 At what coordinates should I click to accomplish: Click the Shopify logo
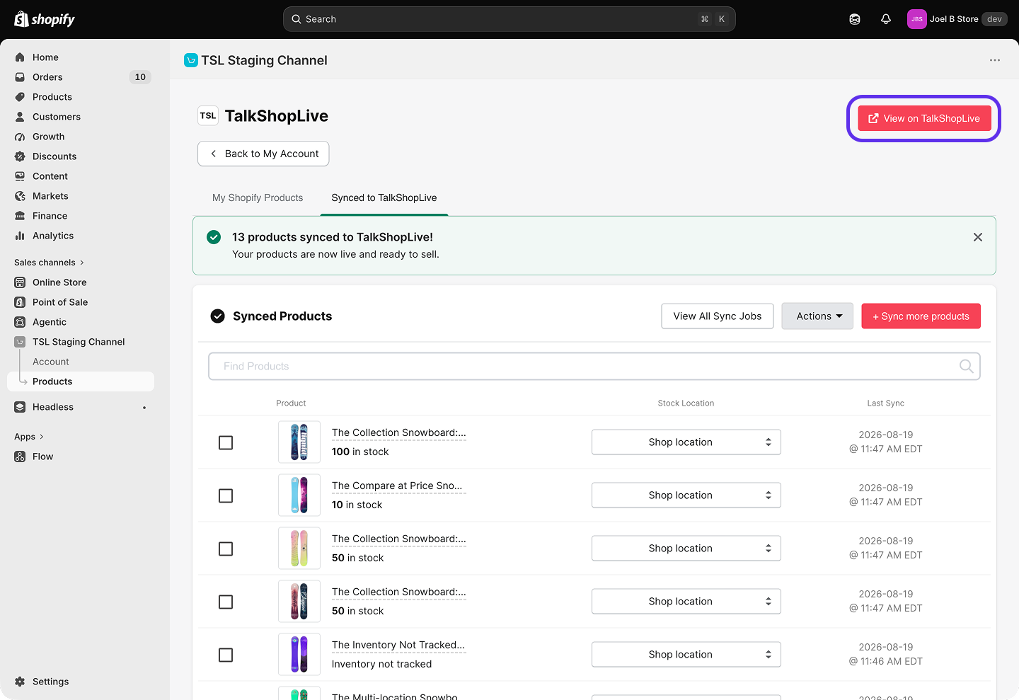pos(45,19)
